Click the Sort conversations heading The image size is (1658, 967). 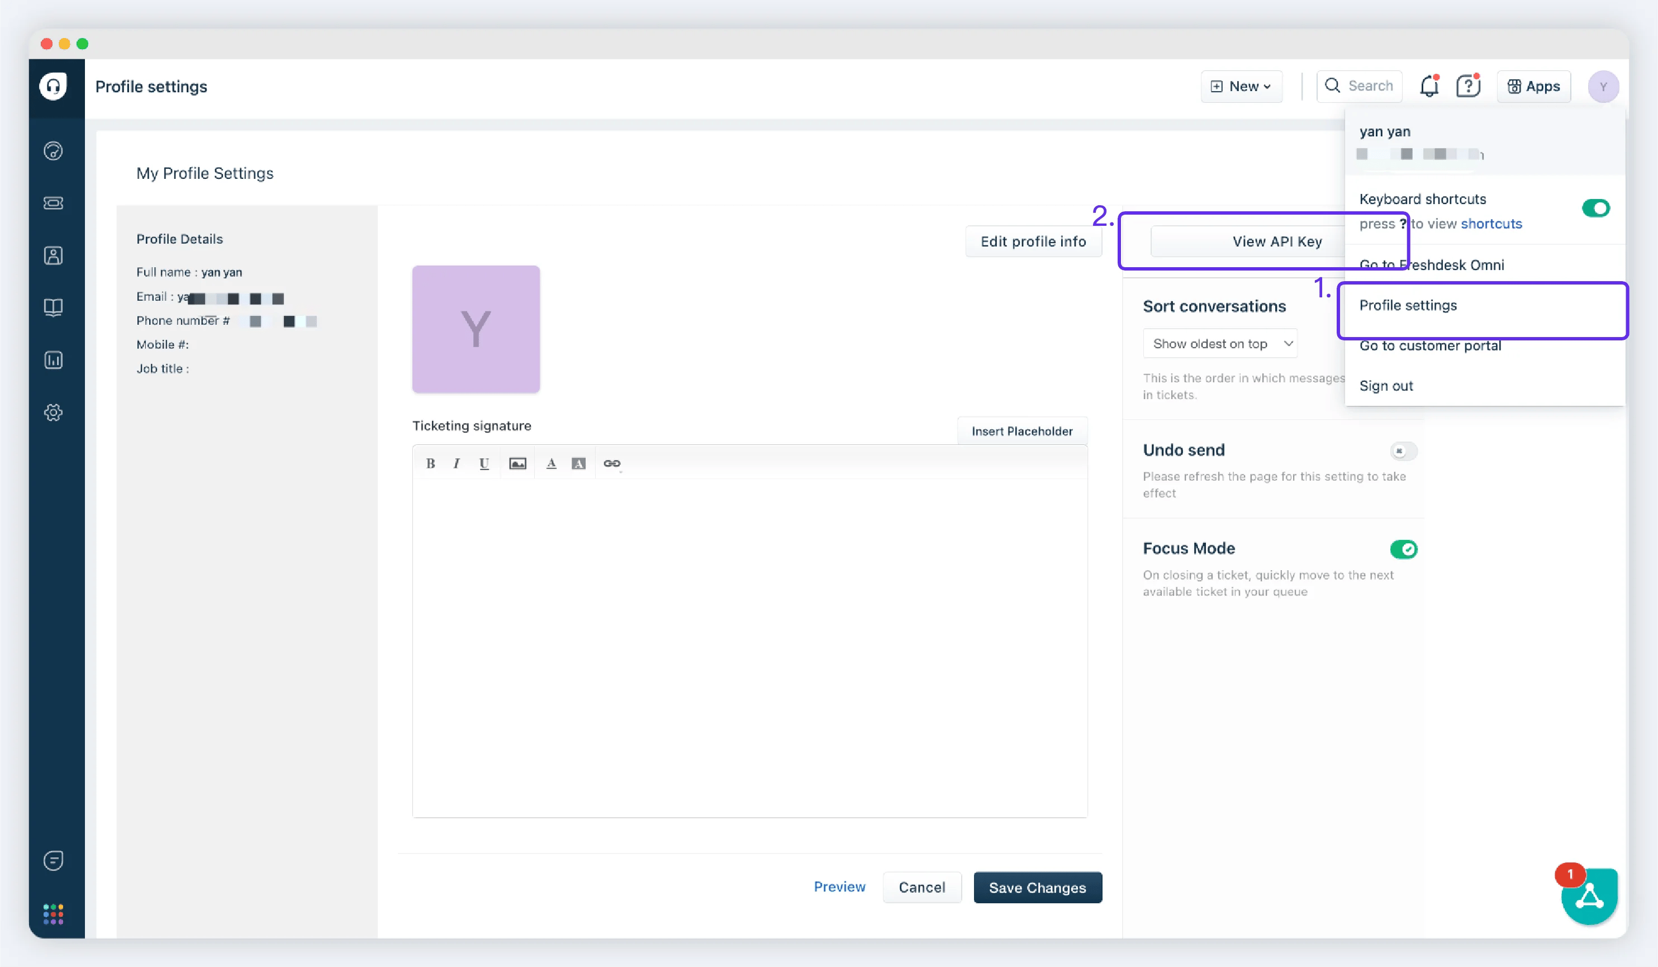(x=1214, y=306)
